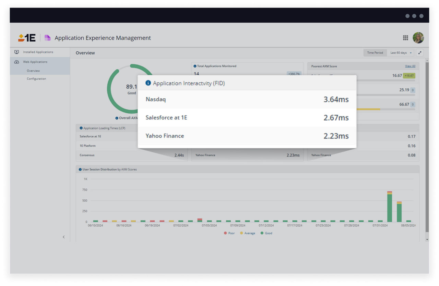This screenshot has height=286, width=439.
Task: Click the Overview page heading
Action: point(85,53)
